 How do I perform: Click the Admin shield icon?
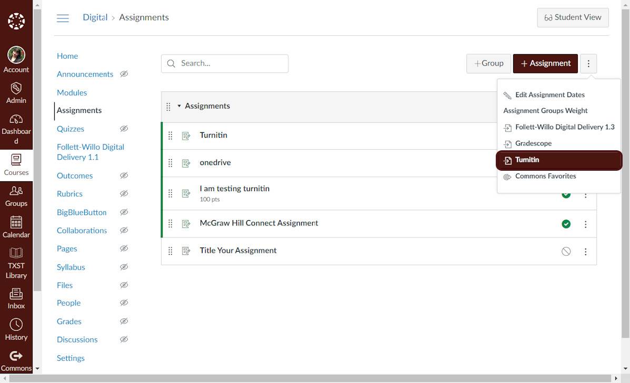tap(16, 88)
